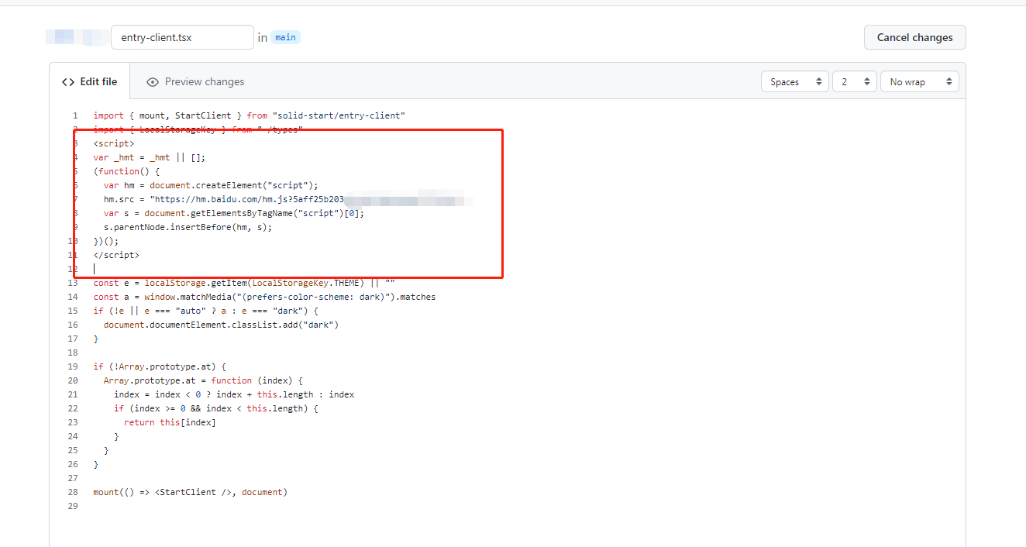1026x547 pixels.
Task: Open the No wrap line mode dropdown
Action: click(920, 81)
